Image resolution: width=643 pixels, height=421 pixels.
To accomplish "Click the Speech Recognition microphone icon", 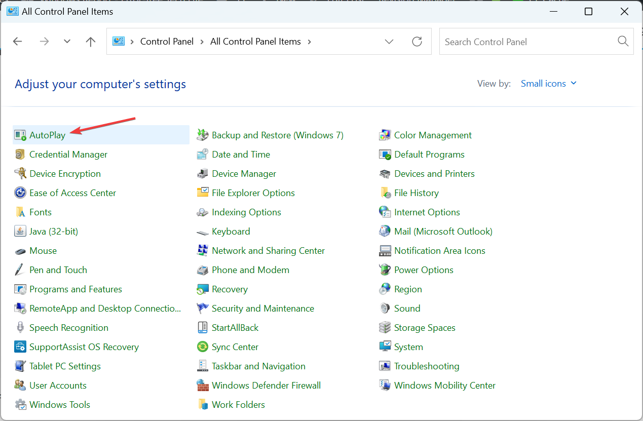I will click(20, 328).
